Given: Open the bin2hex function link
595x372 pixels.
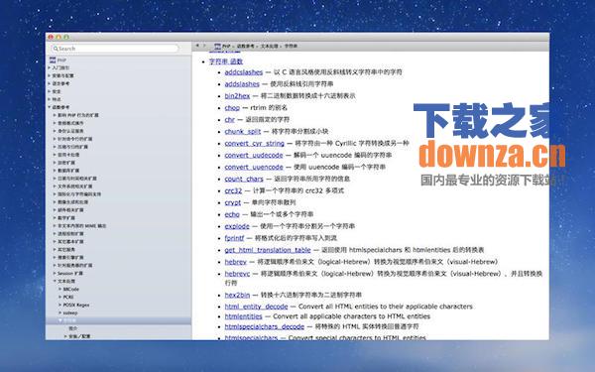Looking at the screenshot, I should coord(237,95).
